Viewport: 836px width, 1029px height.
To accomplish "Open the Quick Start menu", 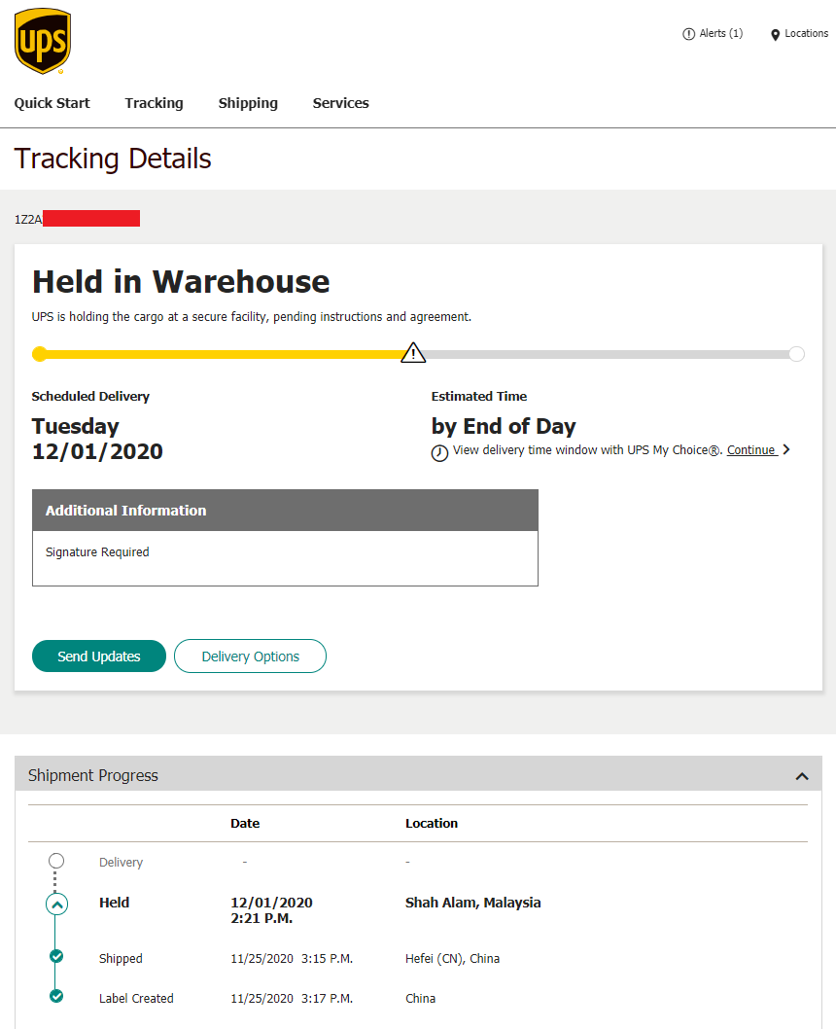I will click(x=52, y=103).
